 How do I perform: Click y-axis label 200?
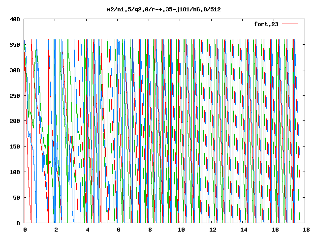(x=15, y=121)
